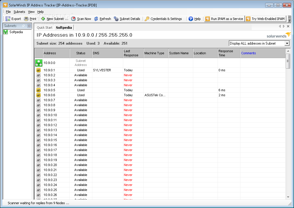Click the vertical scrollbar thumb
Screen dimensions: 294x208
(288, 61)
